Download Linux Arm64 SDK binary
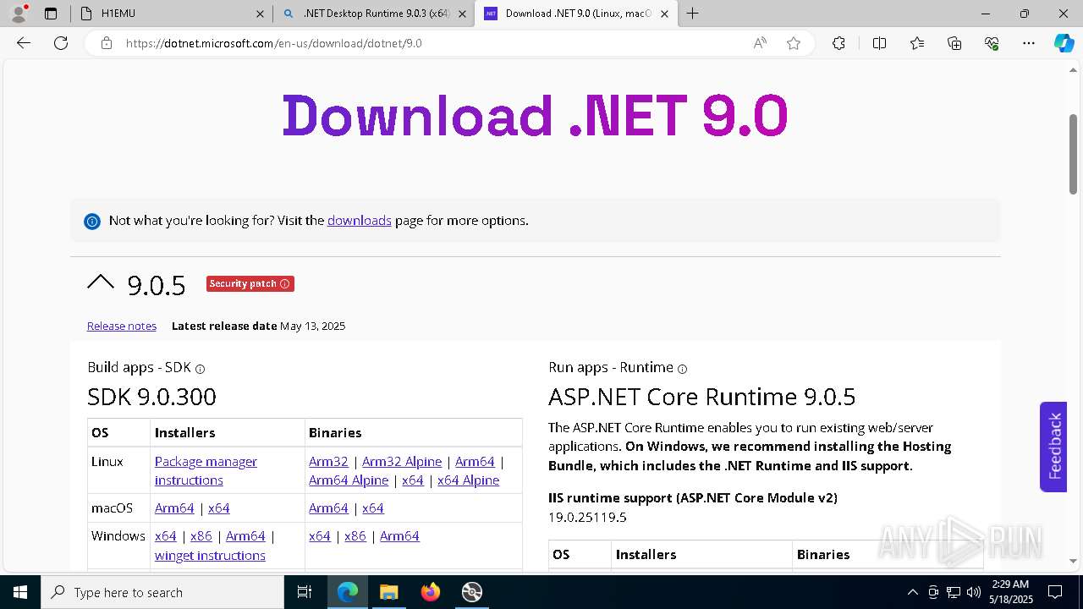Viewport: 1083px width, 609px height. (x=475, y=462)
